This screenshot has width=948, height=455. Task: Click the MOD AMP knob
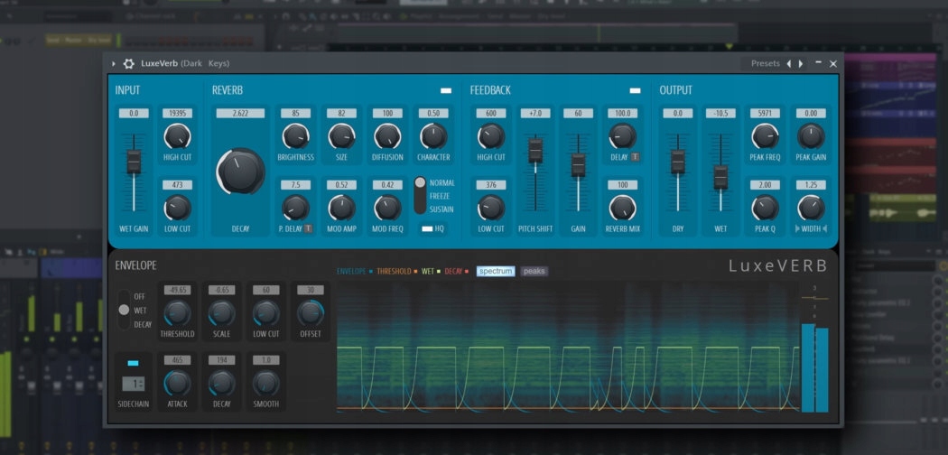[x=341, y=208]
